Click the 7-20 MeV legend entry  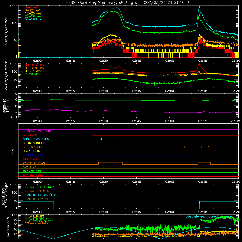tap(32, 74)
